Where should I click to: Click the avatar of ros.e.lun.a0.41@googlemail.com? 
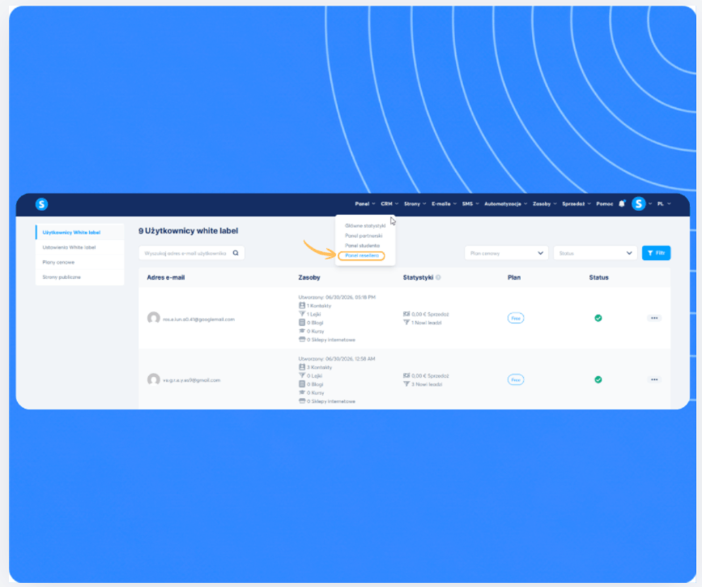tap(154, 318)
